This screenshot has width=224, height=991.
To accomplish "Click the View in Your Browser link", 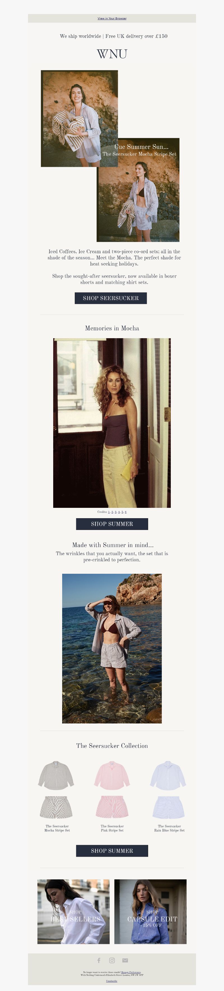I will coord(112,18).
